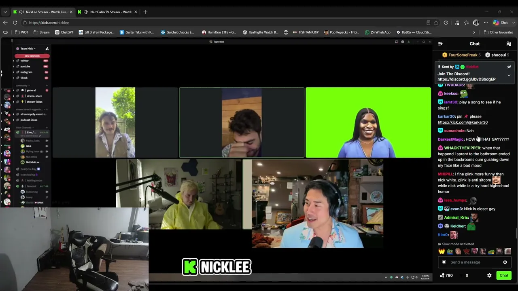Collapse the Kick chat panel
This screenshot has width=518, height=291.
coord(440,44)
